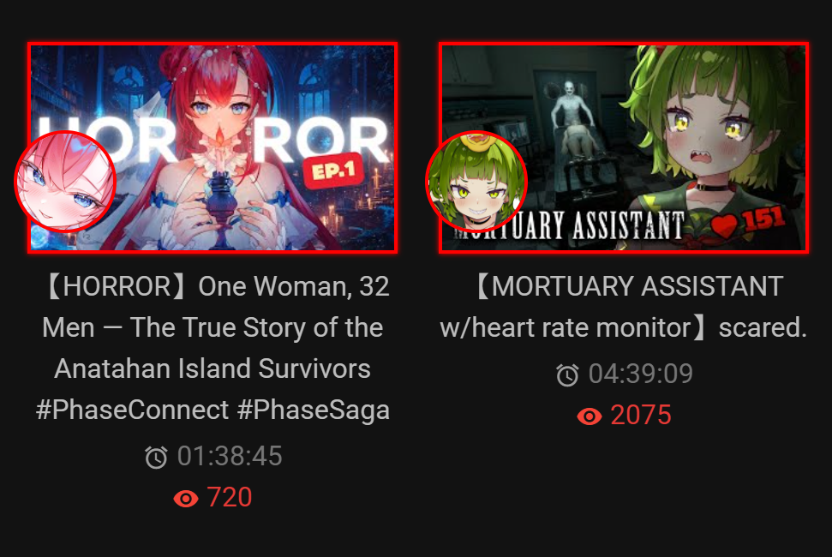This screenshot has height=557, width=832.
Task: Click the alarm clock icon beside 04:39:09
Action: (567, 374)
